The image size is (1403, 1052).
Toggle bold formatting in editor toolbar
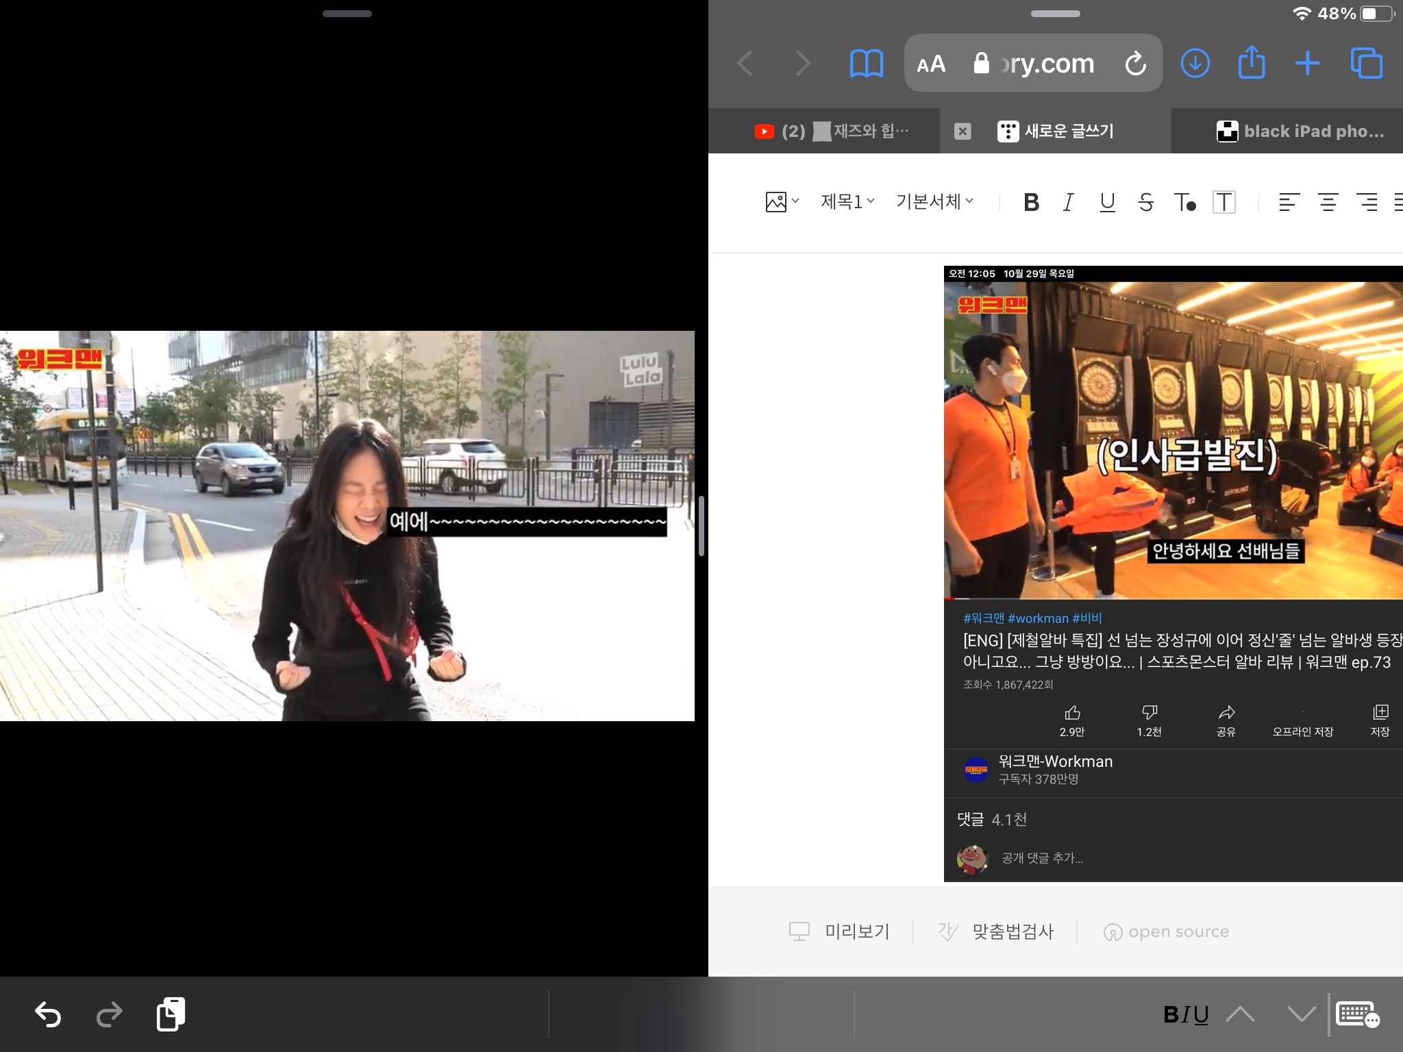pos(1031,202)
